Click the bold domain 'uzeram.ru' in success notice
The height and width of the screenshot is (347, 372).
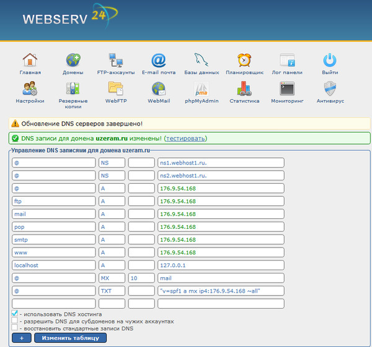tap(112, 138)
